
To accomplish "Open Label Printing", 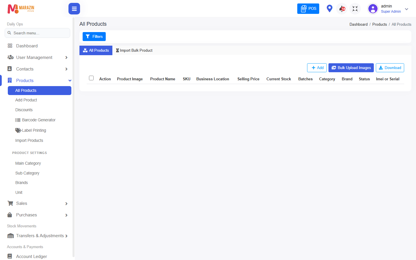I will coord(34,130).
